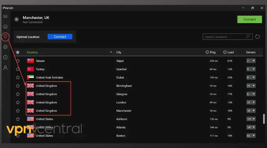The image size is (267, 148).
Task: Expand Taipei servers dropdown
Action: 251,61
